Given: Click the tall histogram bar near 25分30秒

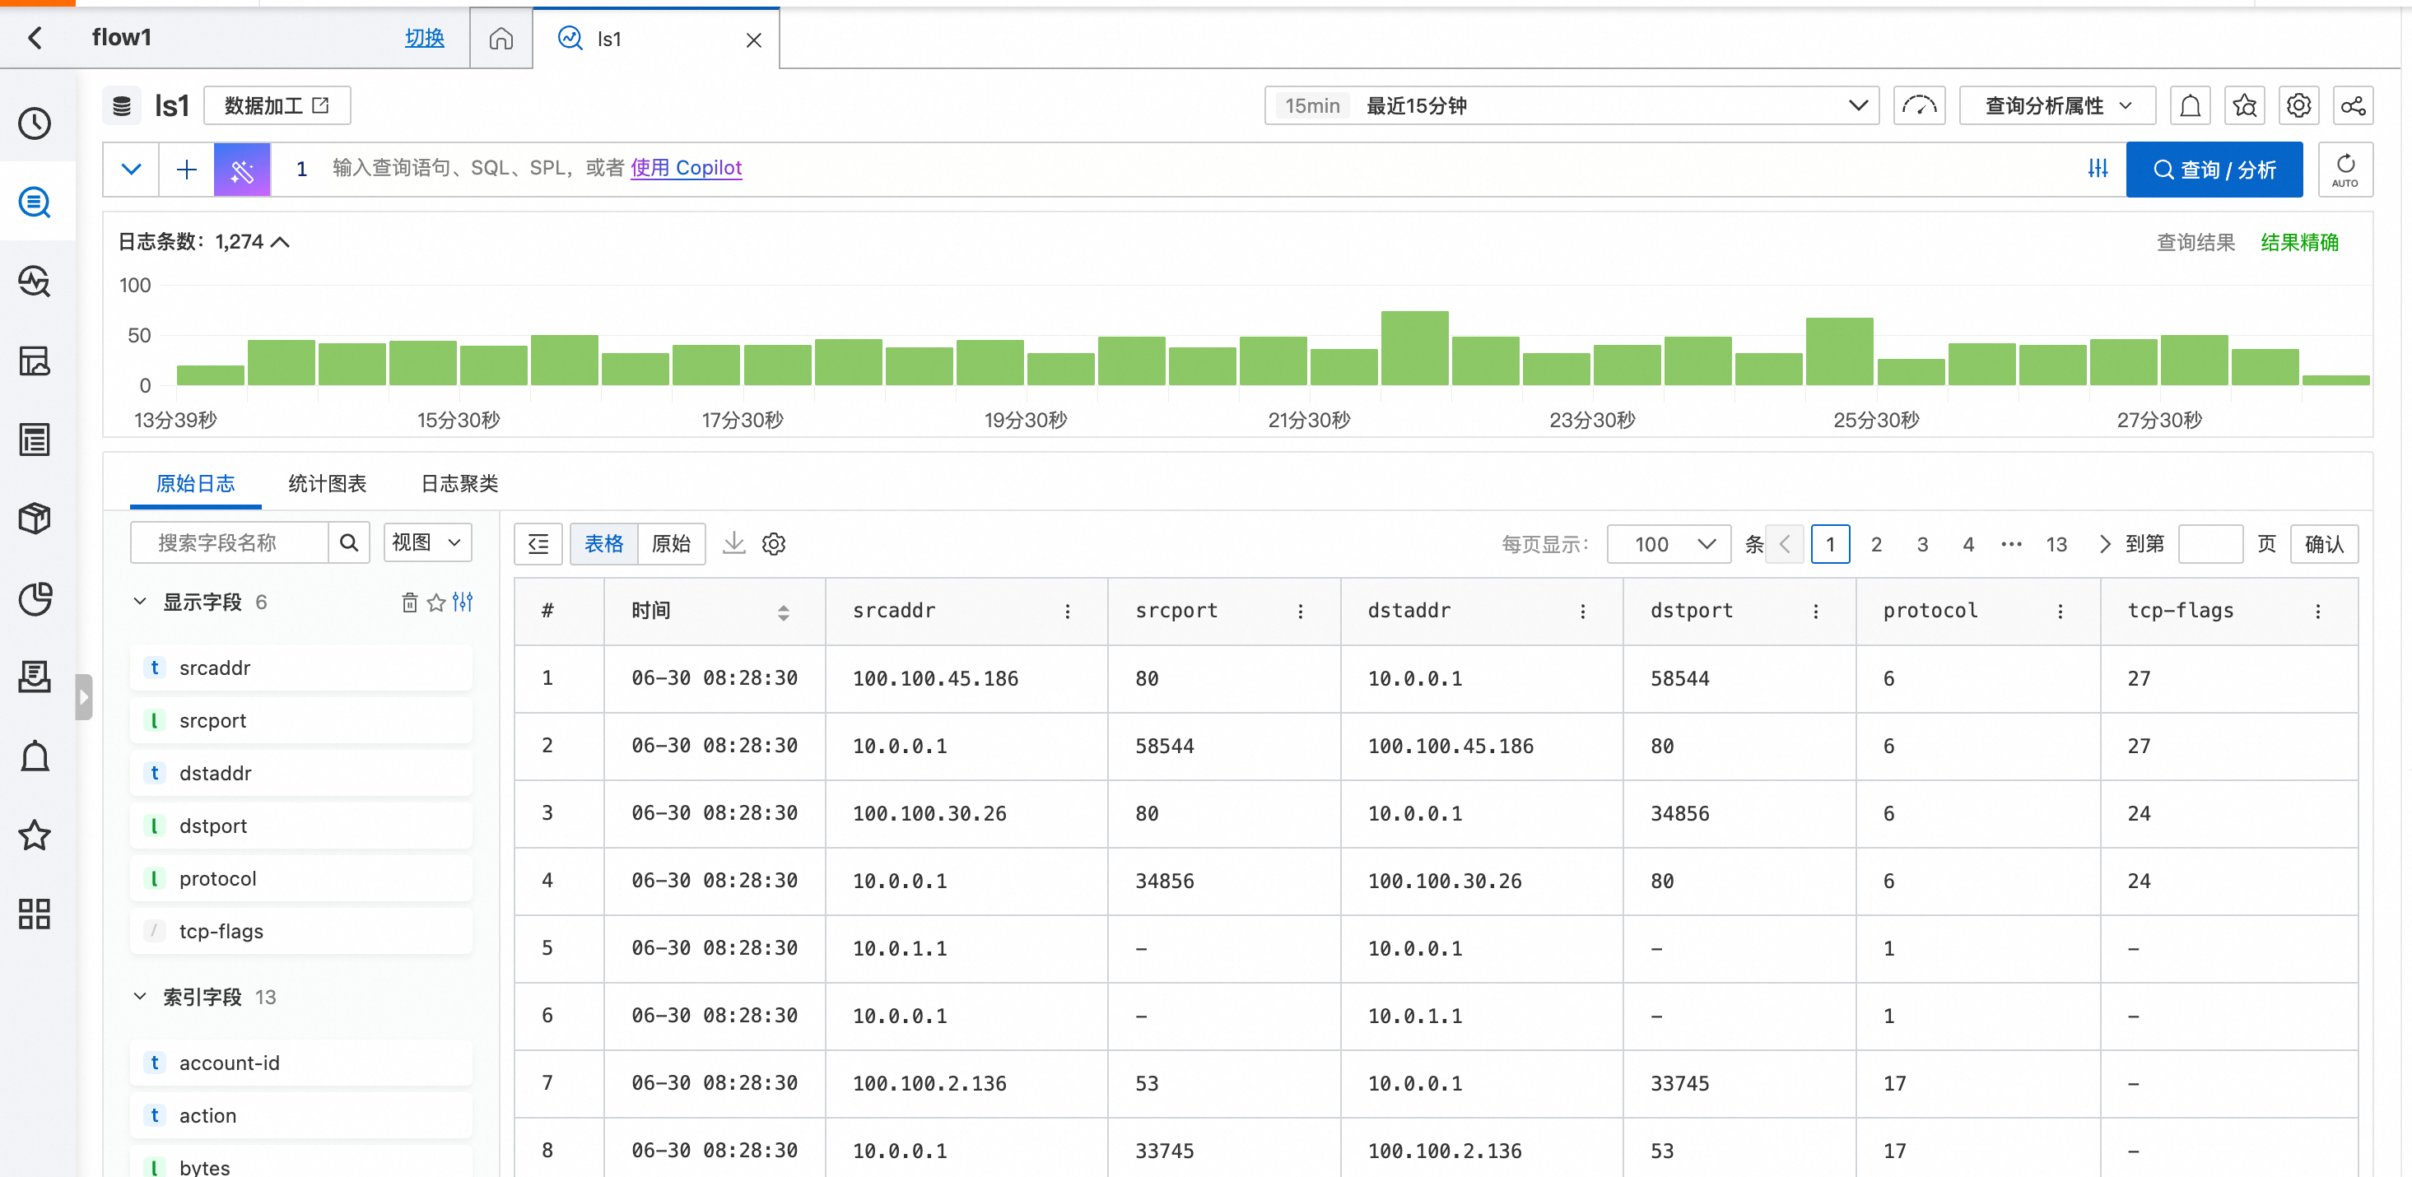Looking at the screenshot, I should (x=1839, y=351).
